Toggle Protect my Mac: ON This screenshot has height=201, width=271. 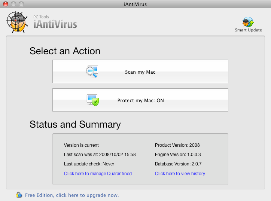coord(140,100)
